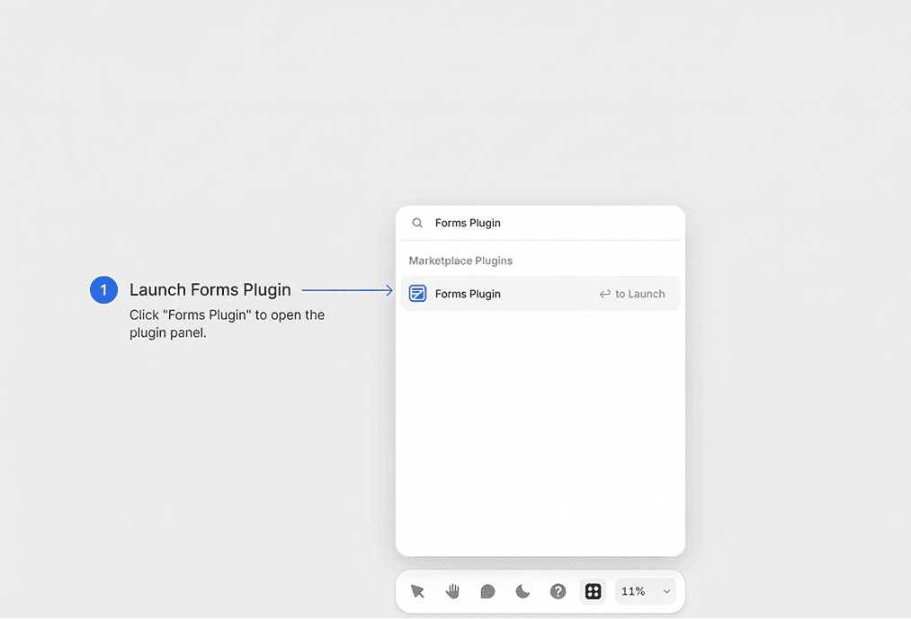The image size is (911, 619).
Task: Click the apps grid icon in the toolbar
Action: pos(593,591)
